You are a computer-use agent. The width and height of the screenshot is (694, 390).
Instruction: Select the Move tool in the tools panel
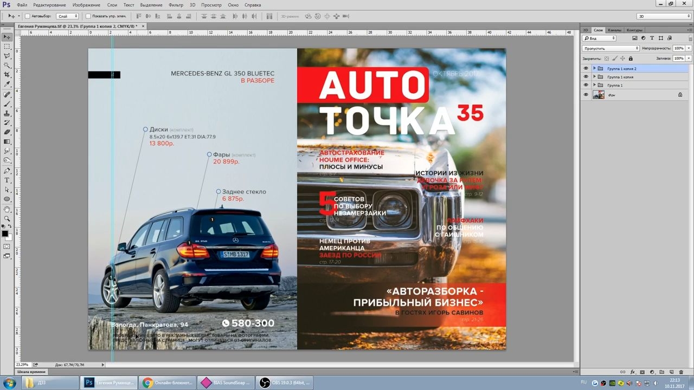point(7,37)
